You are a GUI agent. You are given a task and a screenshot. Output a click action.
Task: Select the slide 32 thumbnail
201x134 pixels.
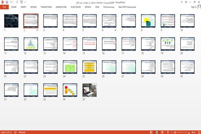click(31, 90)
